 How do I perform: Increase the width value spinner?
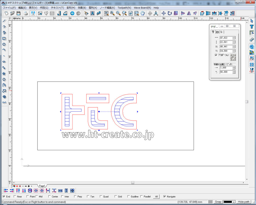(x=234, y=37)
